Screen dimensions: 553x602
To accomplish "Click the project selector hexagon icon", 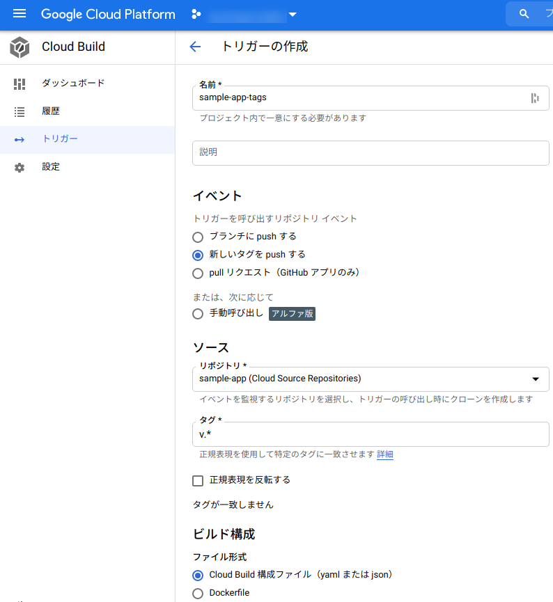I will pyautogui.click(x=196, y=14).
